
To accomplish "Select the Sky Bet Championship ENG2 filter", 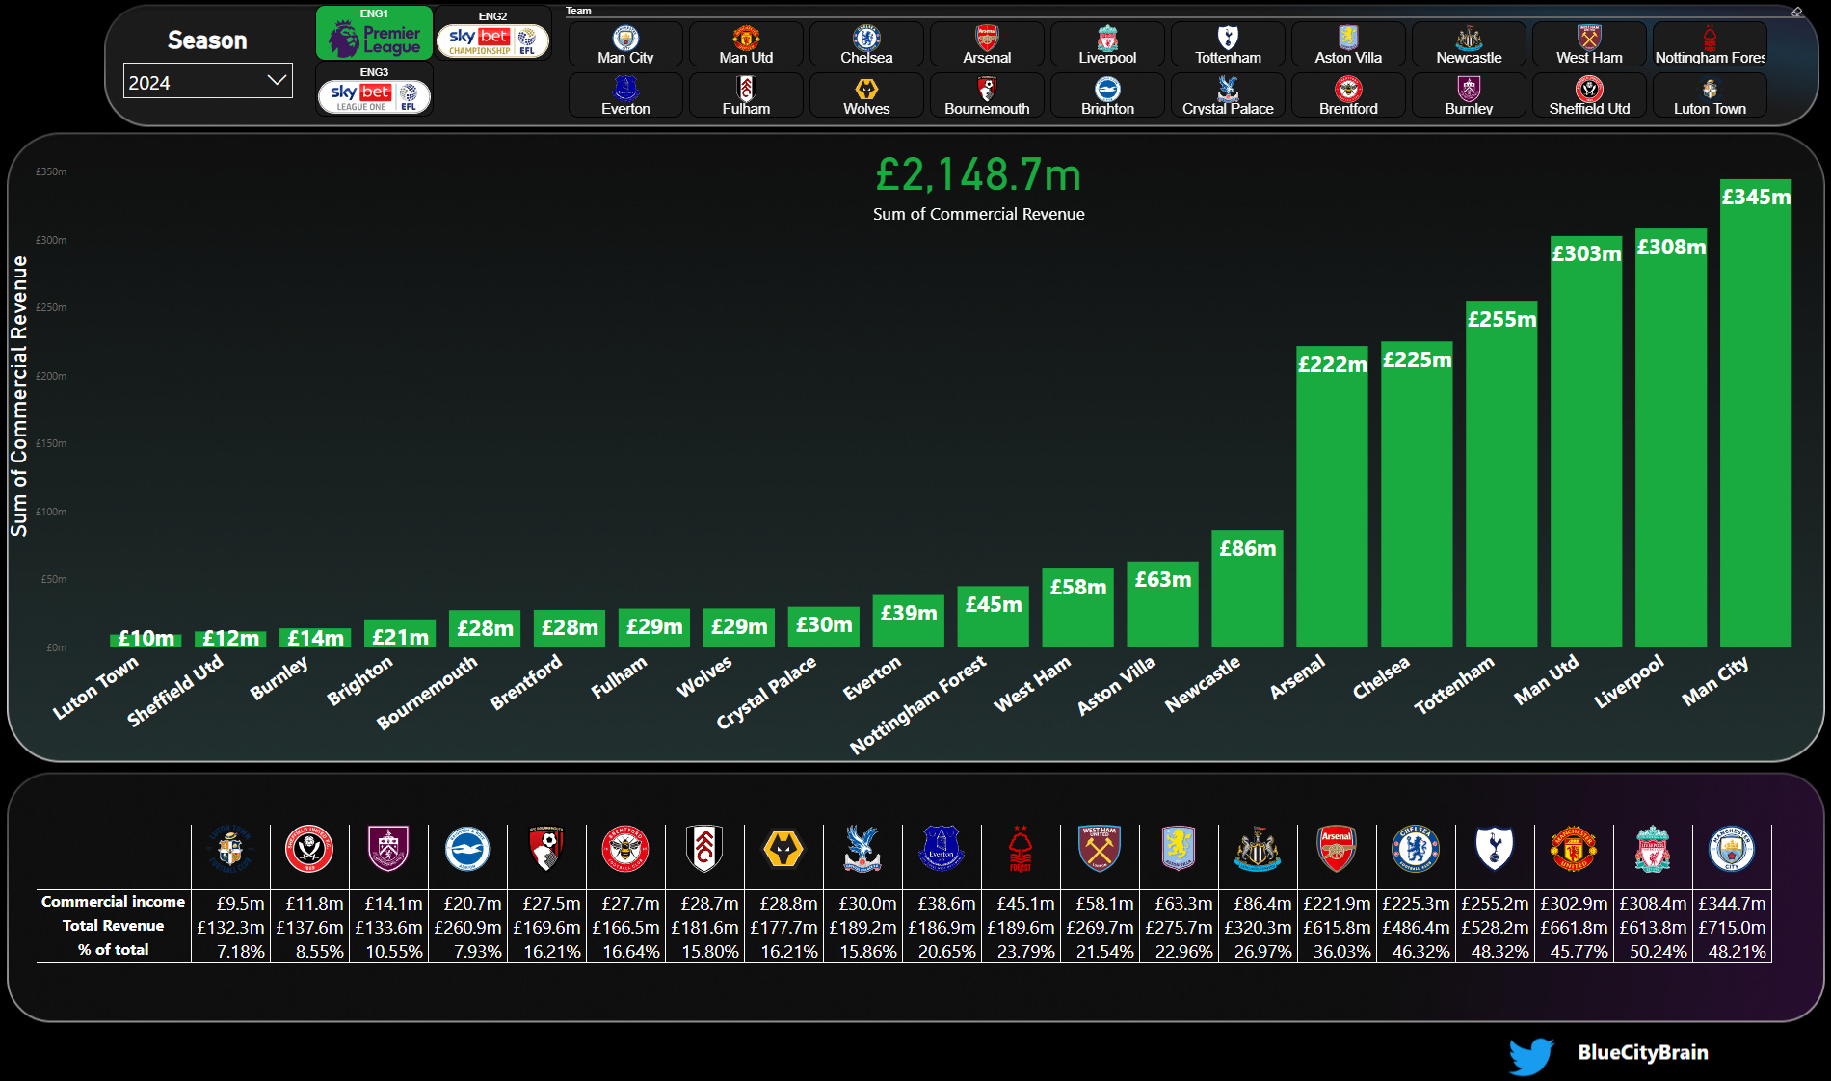I will coord(492,35).
